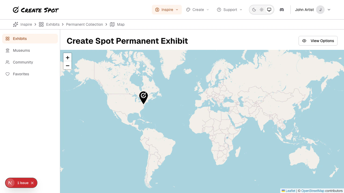Select the Exhibits sidebar entry
This screenshot has height=193, width=344.
coord(20,39)
